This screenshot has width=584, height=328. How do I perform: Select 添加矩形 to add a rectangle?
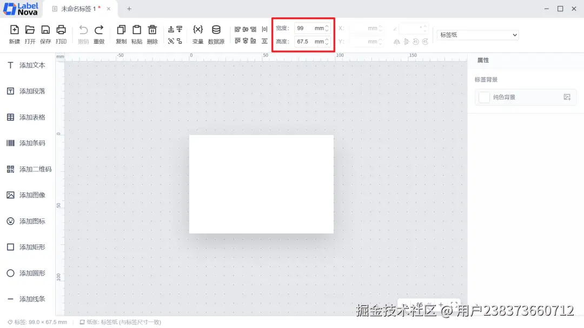click(x=26, y=247)
